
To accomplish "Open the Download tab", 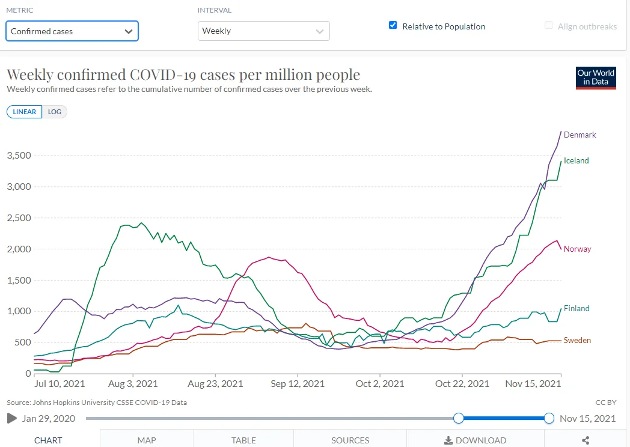I will click(475, 440).
